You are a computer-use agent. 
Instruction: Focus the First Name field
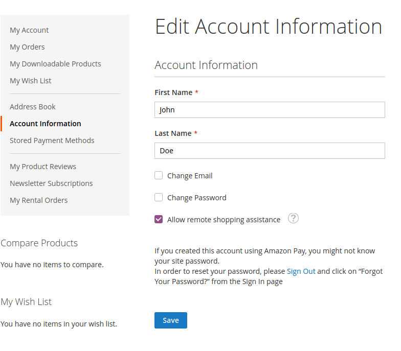[x=270, y=110]
